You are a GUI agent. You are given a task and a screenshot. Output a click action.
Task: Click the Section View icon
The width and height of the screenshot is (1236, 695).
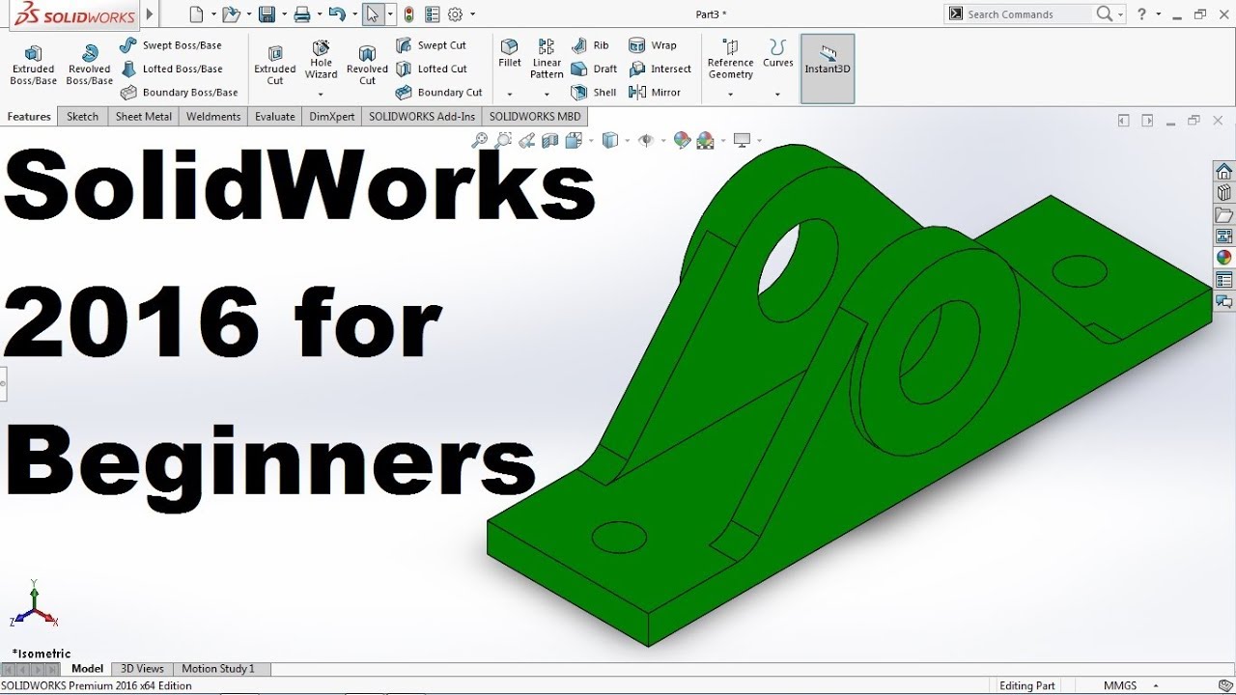coord(550,141)
